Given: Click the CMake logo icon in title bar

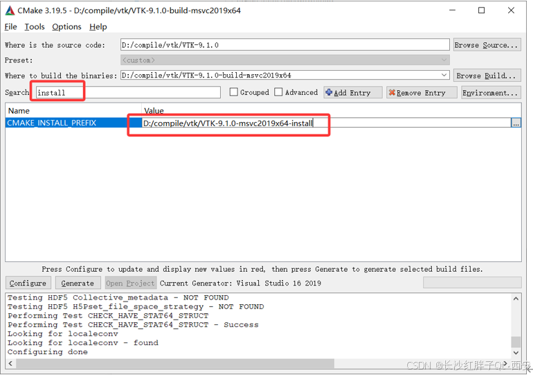Looking at the screenshot, I should tap(10, 10).
